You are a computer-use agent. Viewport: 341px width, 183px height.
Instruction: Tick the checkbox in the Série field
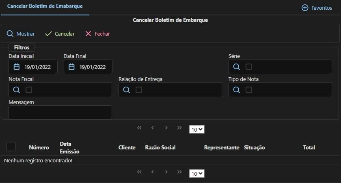point(249,67)
